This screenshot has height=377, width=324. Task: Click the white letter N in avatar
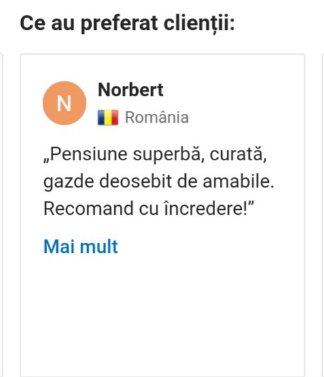[x=64, y=104]
